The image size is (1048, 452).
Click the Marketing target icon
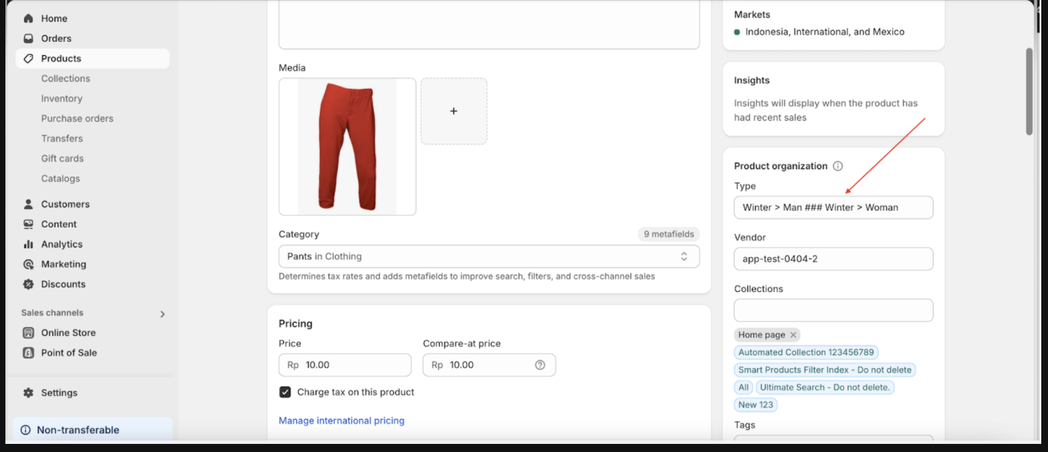tap(28, 264)
